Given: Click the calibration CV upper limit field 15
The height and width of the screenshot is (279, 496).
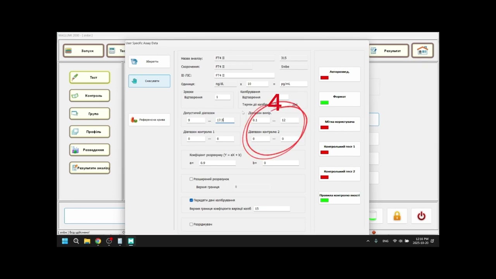Looking at the screenshot, I should [272, 208].
